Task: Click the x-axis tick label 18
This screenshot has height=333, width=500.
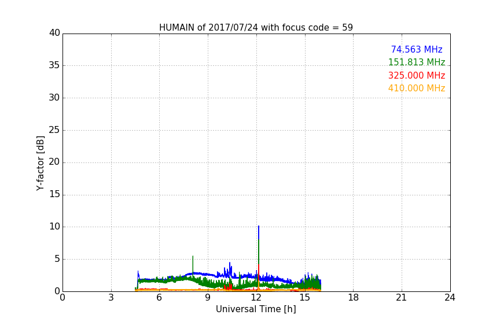Action: 354,298
